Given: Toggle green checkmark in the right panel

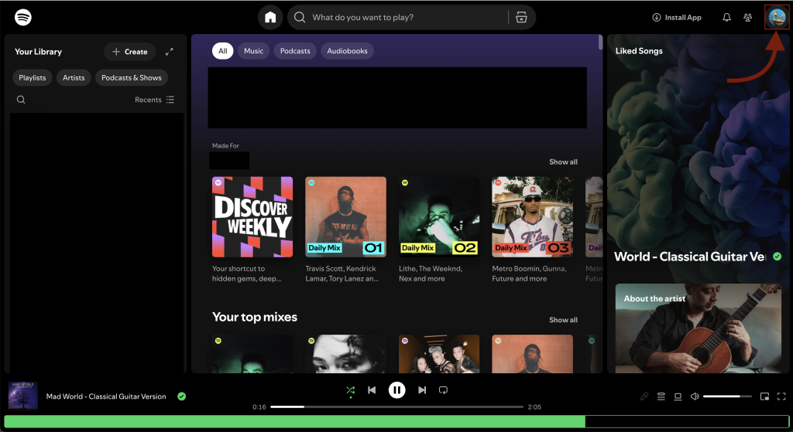Looking at the screenshot, I should click(x=778, y=257).
